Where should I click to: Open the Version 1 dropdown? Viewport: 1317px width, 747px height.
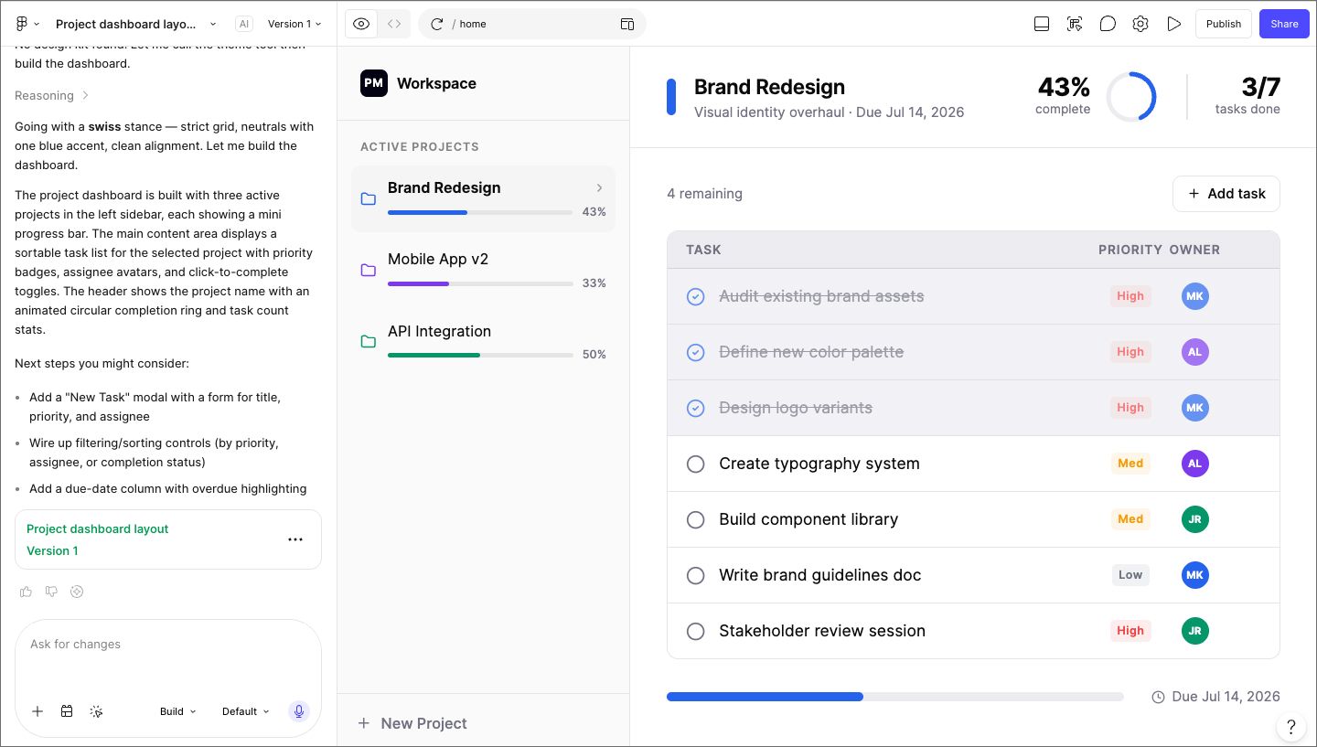[294, 24]
